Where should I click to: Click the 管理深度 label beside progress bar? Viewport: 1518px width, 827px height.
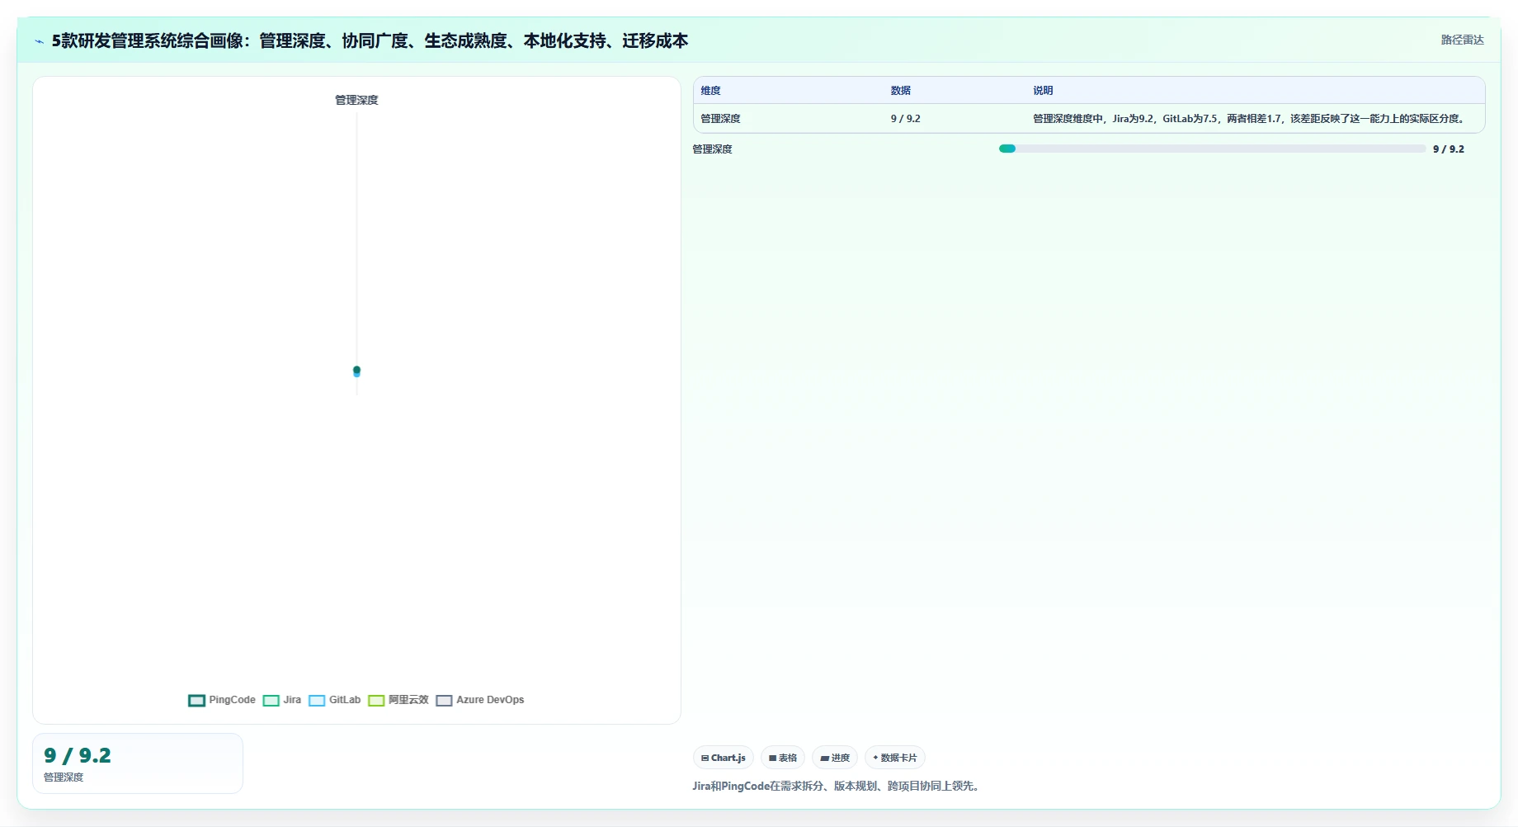click(712, 149)
